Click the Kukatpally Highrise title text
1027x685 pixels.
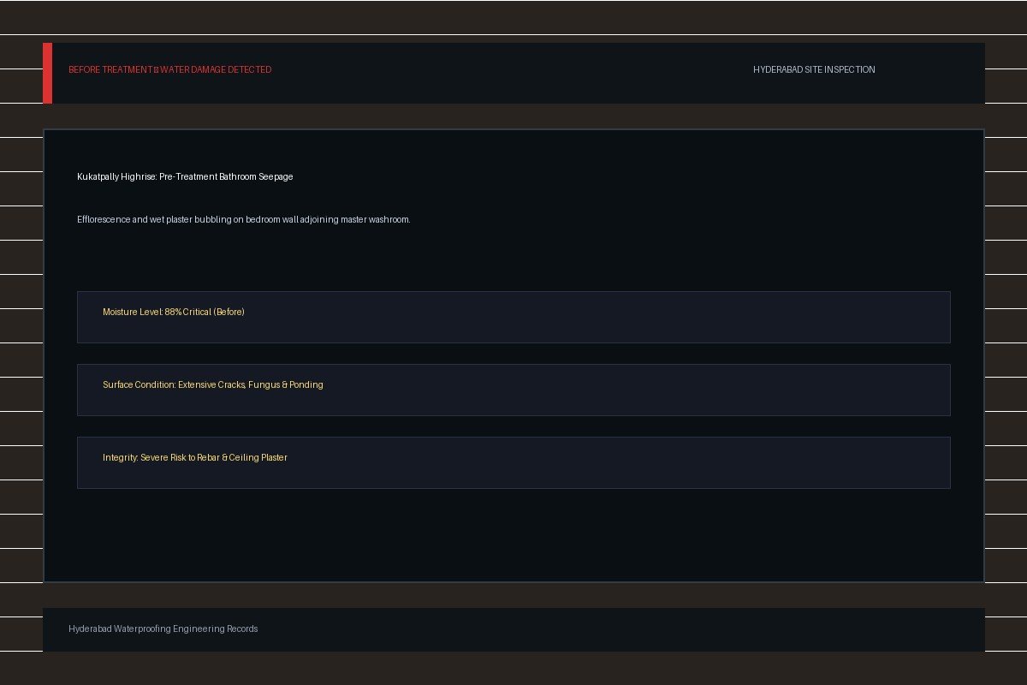[185, 176]
